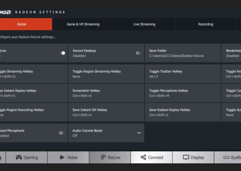Click the Toggle Microphone Hotkey tile
This screenshot has height=171, width=241.
point(183,93)
